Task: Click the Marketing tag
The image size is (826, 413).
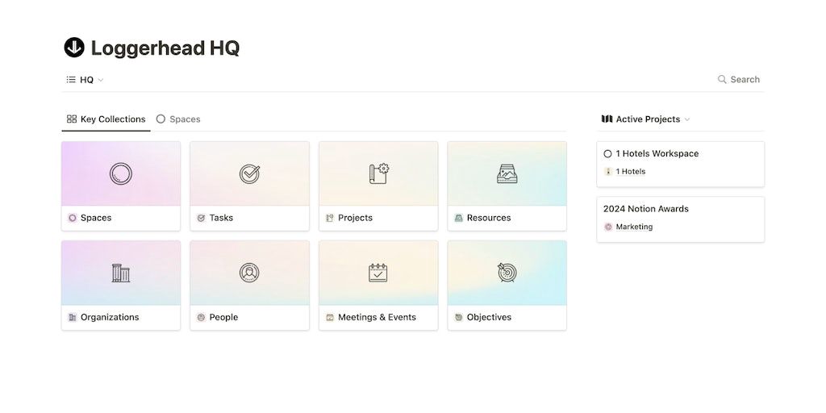Action: point(634,227)
